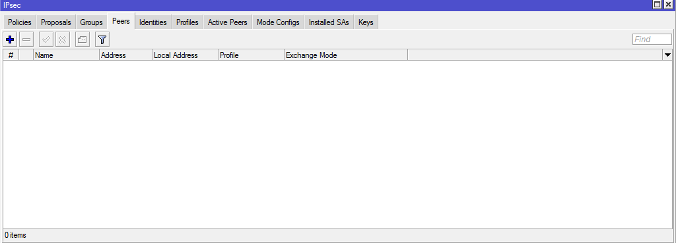Click the disable cross icon
676x243 pixels.
[x=63, y=40]
